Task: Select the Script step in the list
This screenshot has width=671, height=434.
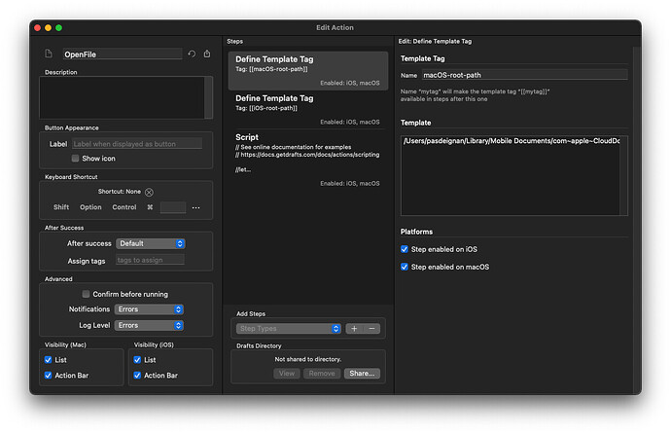Action: tap(307, 159)
